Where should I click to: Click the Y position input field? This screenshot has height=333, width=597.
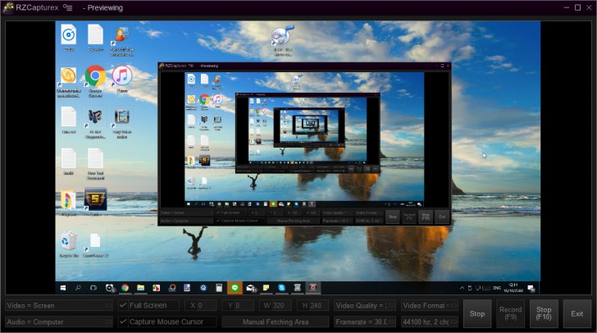[238, 305]
